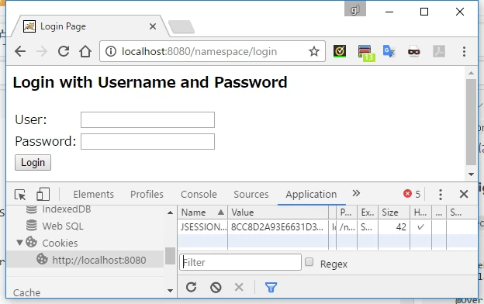Image resolution: width=484 pixels, height=304 pixels.
Task: Open the Google Translate extension
Action: click(x=389, y=51)
